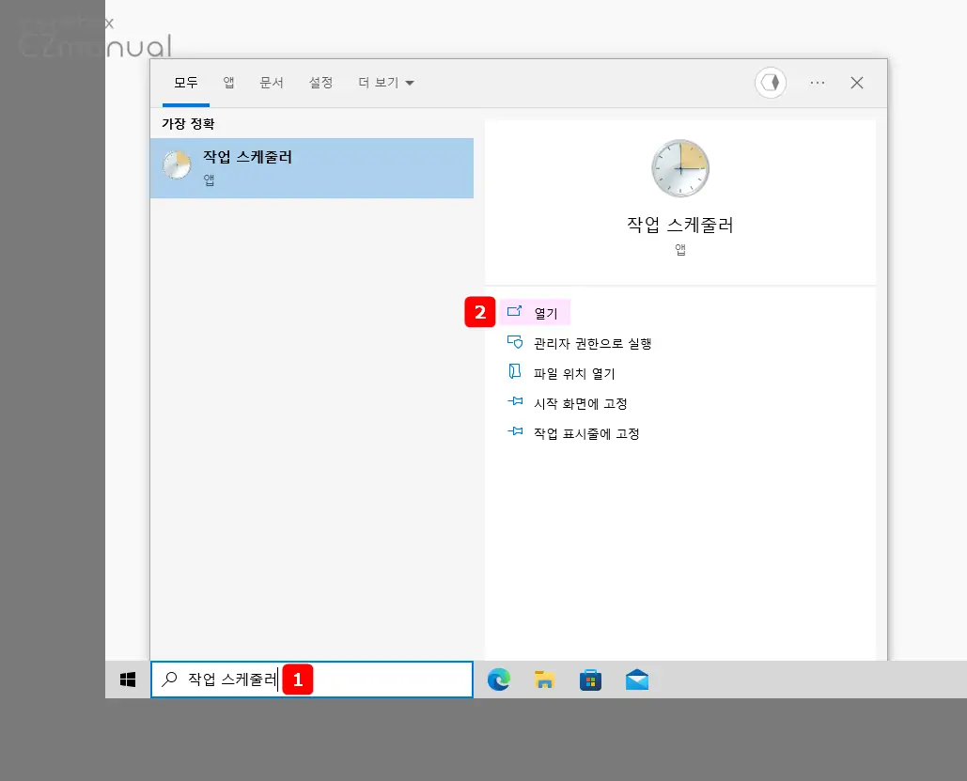Open the three-dot options menu
Image resolution: width=967 pixels, height=781 pixels.
click(x=818, y=83)
